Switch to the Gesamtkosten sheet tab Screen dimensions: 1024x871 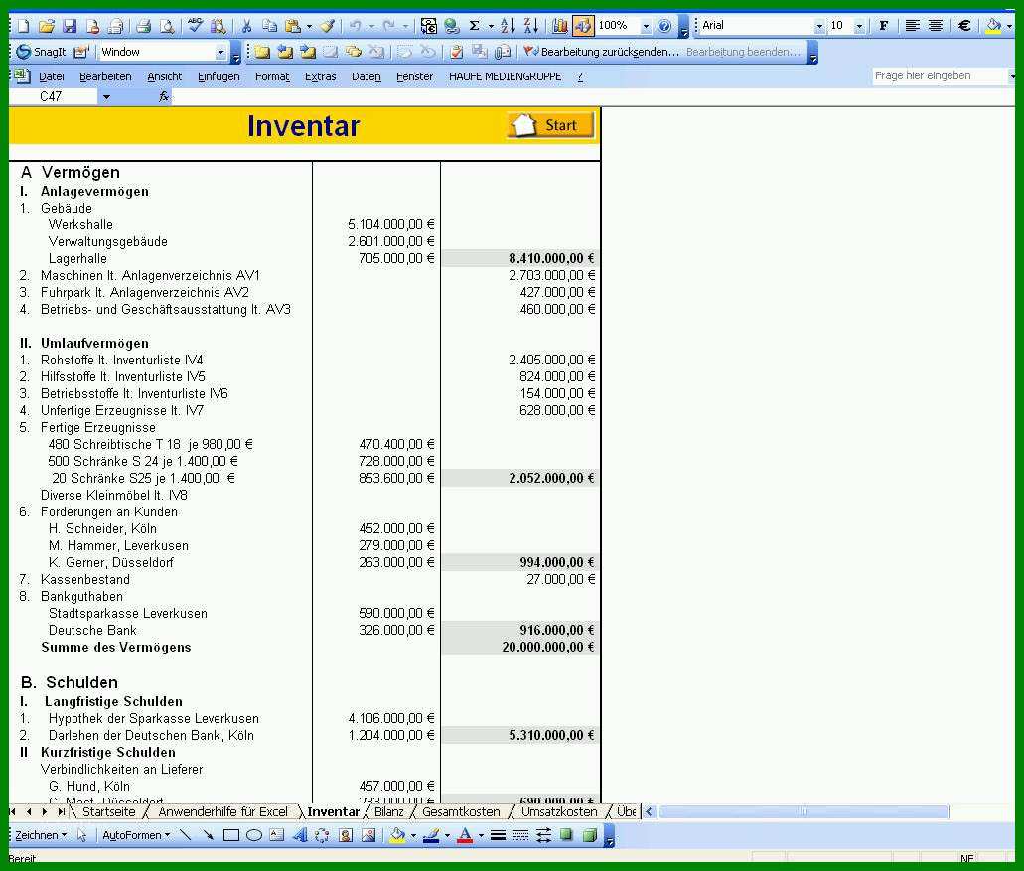461,811
